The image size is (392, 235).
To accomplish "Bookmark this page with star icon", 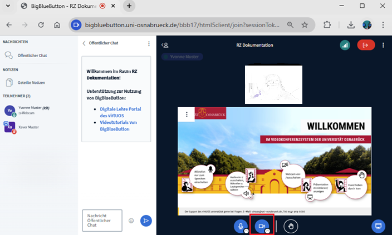I will point(305,25).
